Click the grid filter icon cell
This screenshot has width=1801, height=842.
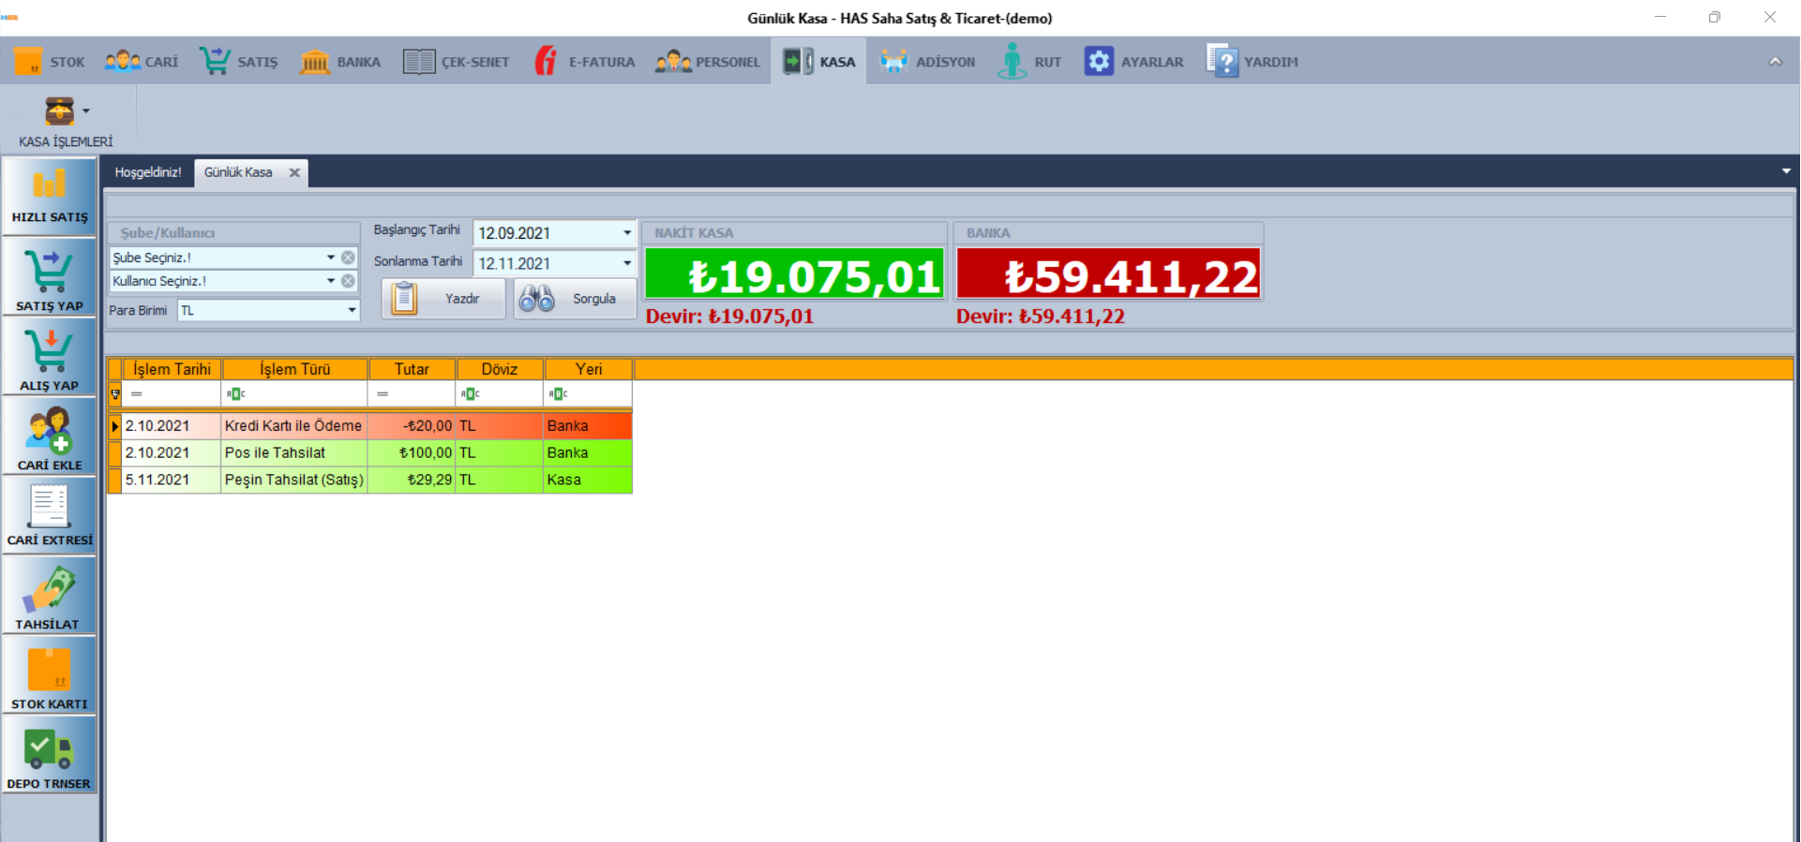115,394
